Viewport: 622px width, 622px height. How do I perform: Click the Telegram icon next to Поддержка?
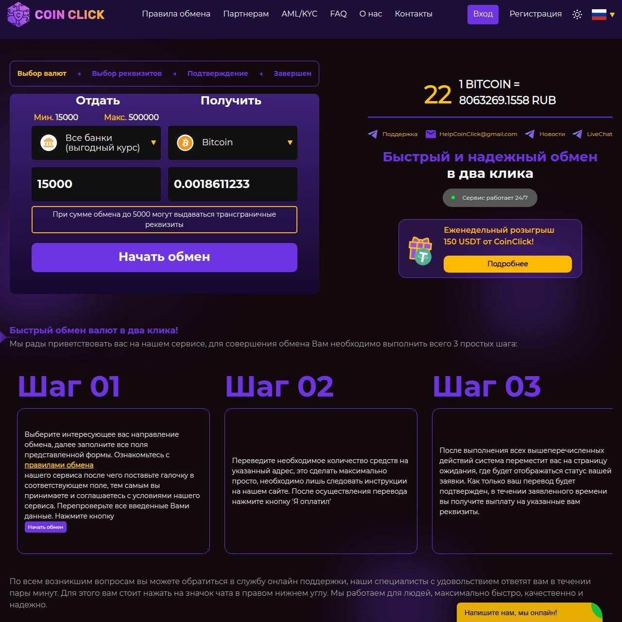click(373, 134)
